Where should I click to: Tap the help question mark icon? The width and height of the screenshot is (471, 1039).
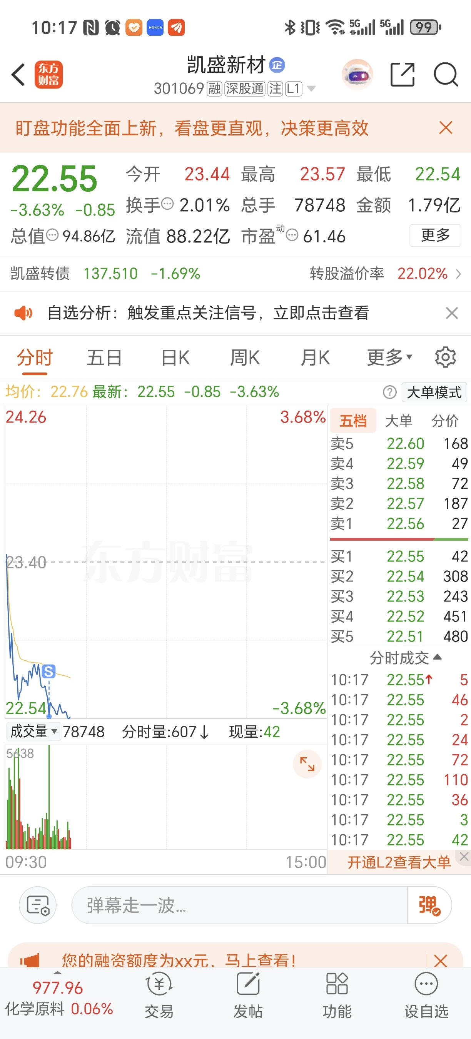pos(389,392)
